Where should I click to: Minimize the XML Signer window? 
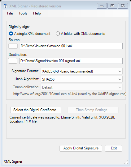click(102, 6)
